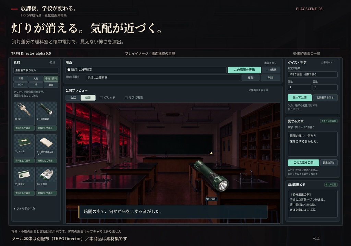Viewport: 351px width, 246px height.
Task: Click the 常に非公開 badge
Action: coord(331,185)
